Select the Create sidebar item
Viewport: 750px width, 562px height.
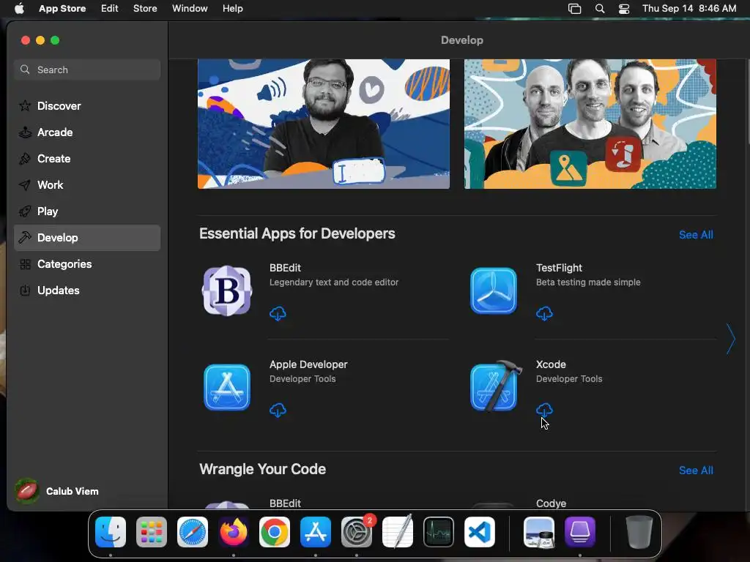pos(87,159)
